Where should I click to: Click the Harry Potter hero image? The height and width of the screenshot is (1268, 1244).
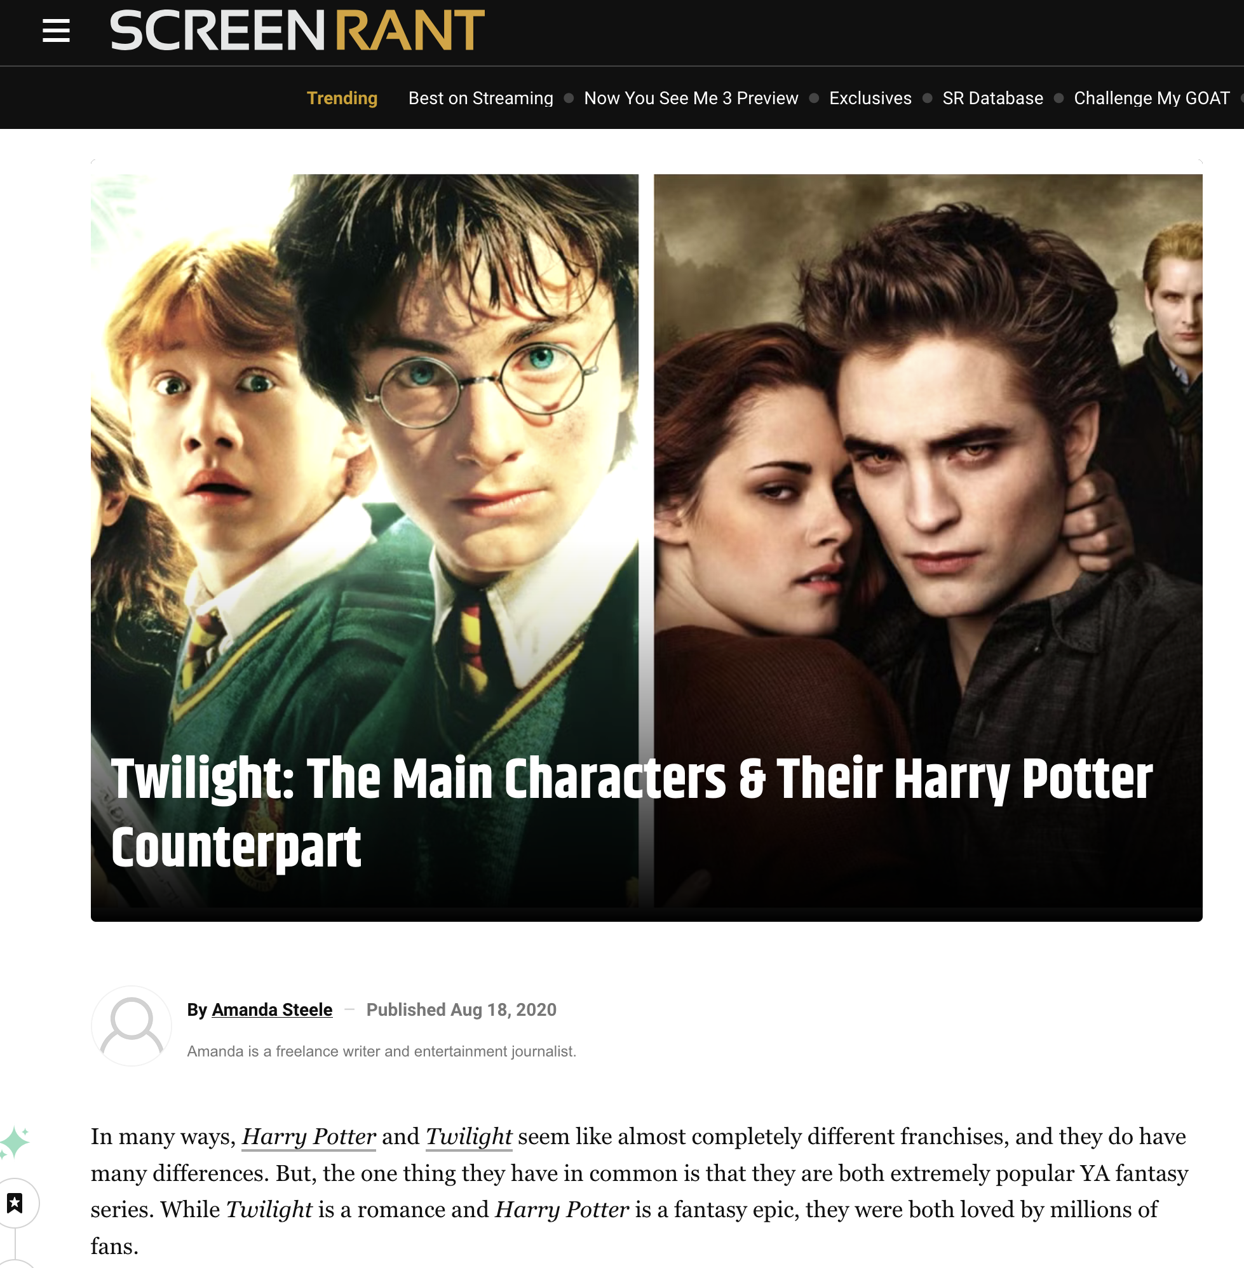[x=365, y=457]
